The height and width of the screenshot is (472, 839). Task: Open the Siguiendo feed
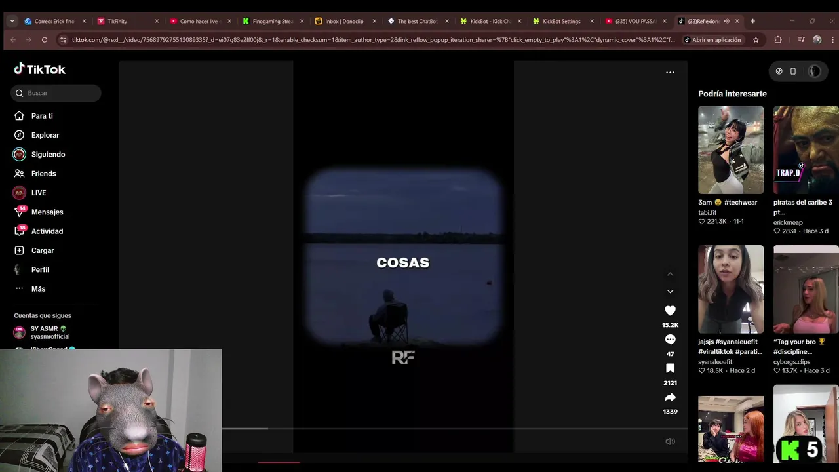click(x=48, y=154)
